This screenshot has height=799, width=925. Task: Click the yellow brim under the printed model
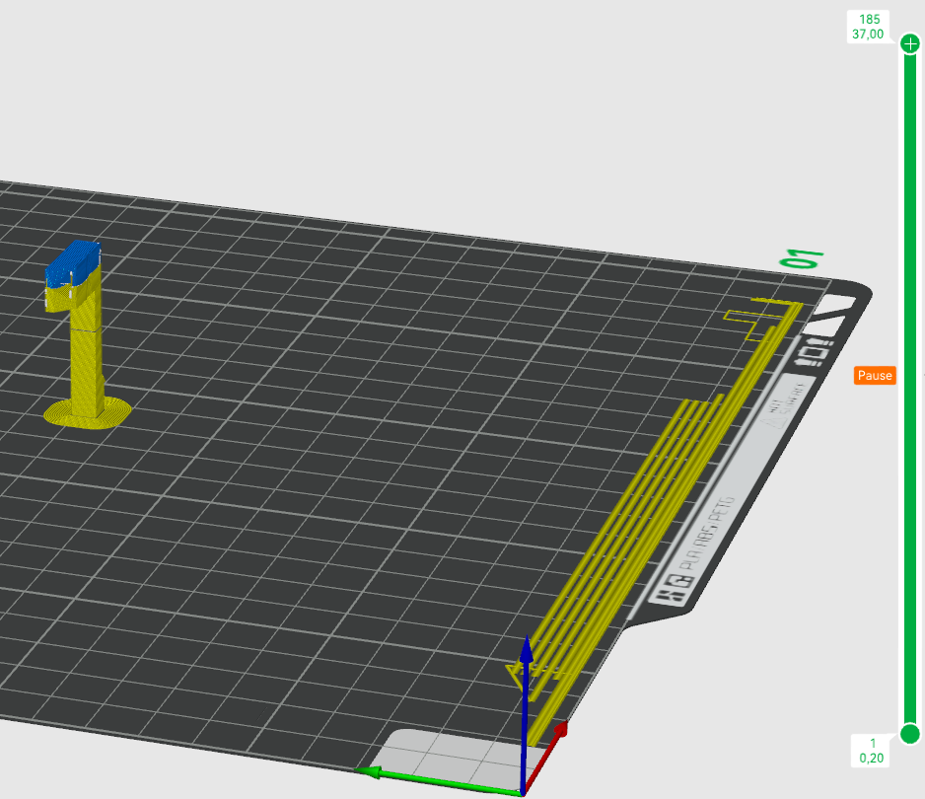point(88,412)
